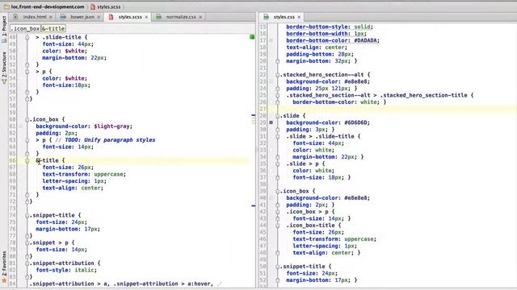Collapse the .snippet-title block in styles.scss
Image resolution: width=517 pixels, height=290 pixels.
(x=27, y=215)
